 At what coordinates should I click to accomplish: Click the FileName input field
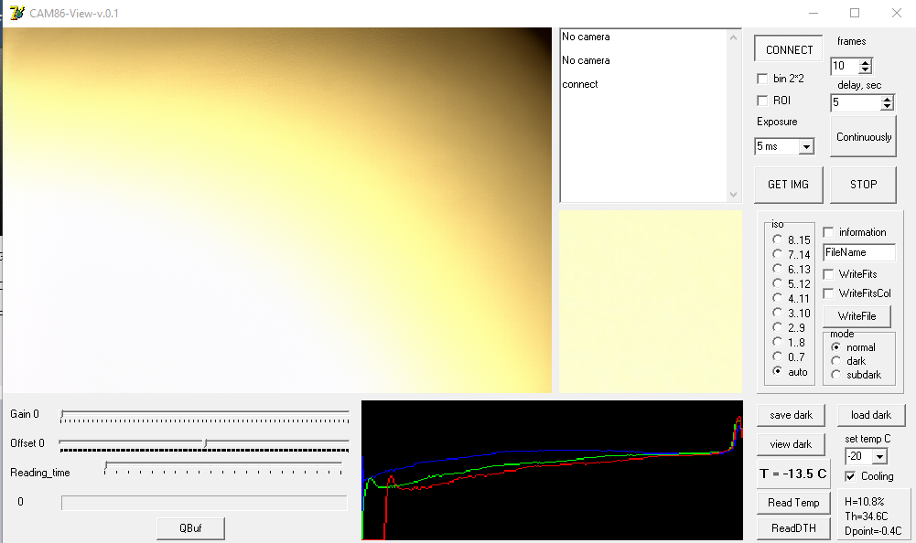coord(861,252)
